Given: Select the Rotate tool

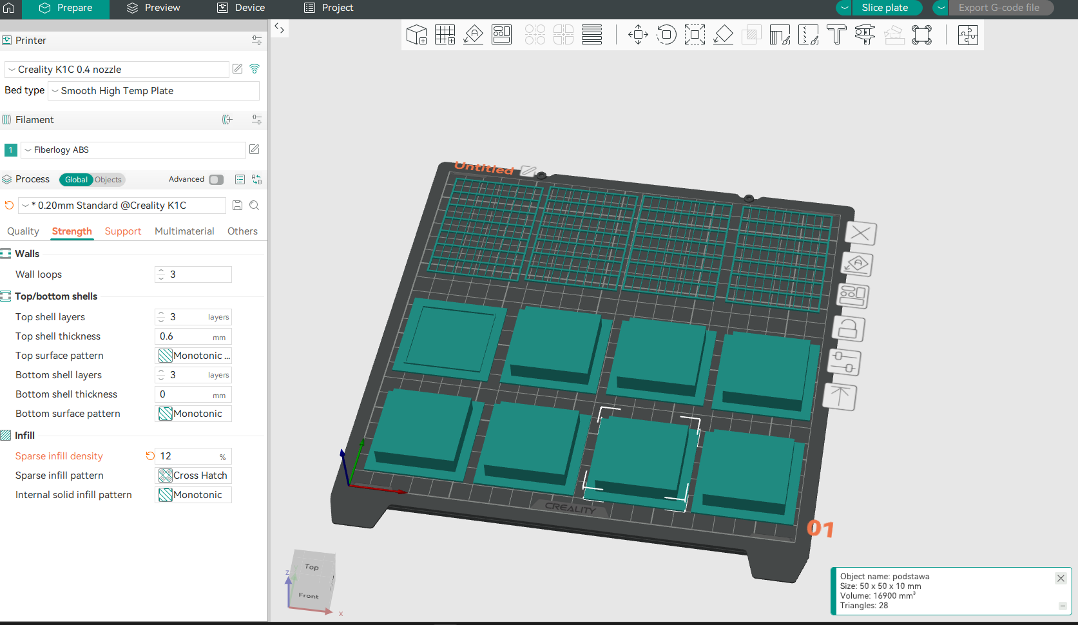Looking at the screenshot, I should (666, 34).
